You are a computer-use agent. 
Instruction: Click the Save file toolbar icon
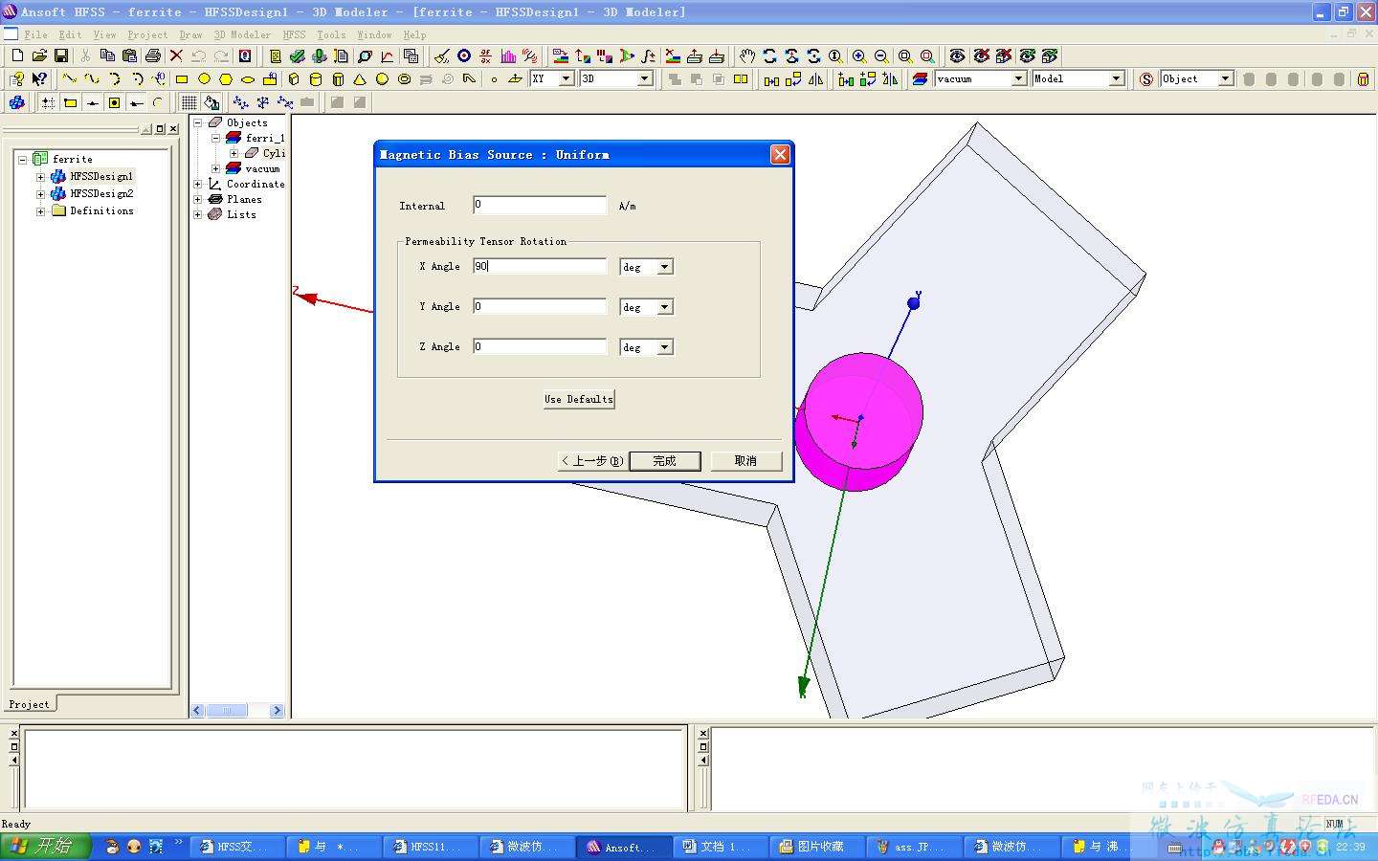coord(61,56)
